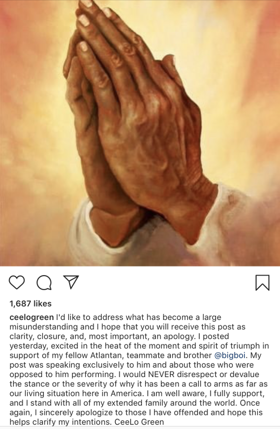Share the post using the paper plane icon
The width and height of the screenshot is (280, 429).
[71, 282]
